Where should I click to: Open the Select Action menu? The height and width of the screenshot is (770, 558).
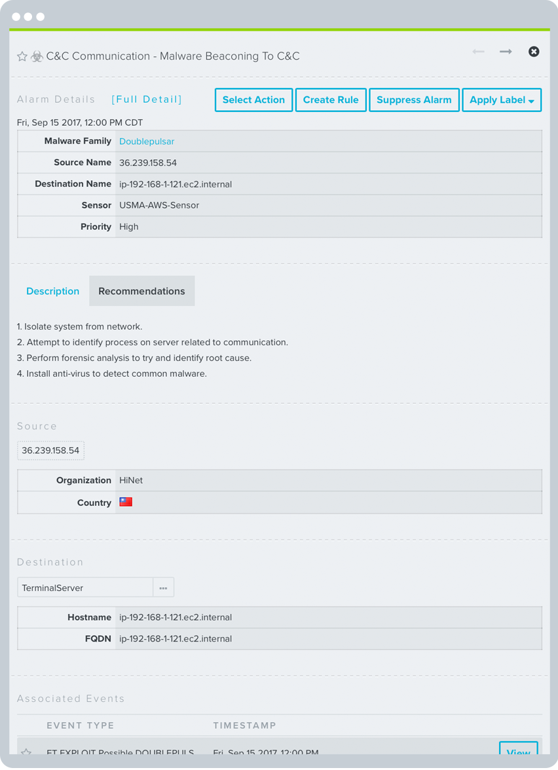pos(253,100)
